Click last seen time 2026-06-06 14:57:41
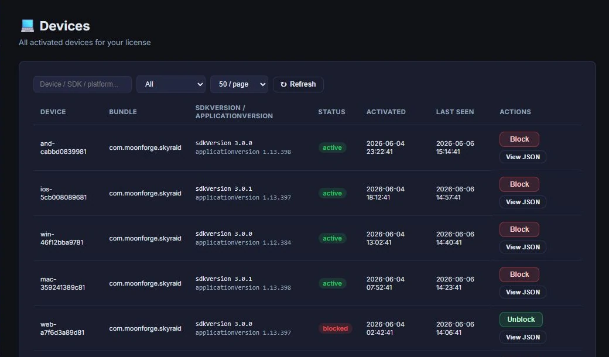 [455, 193]
